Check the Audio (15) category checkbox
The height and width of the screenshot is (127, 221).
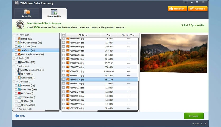pos(14,58)
